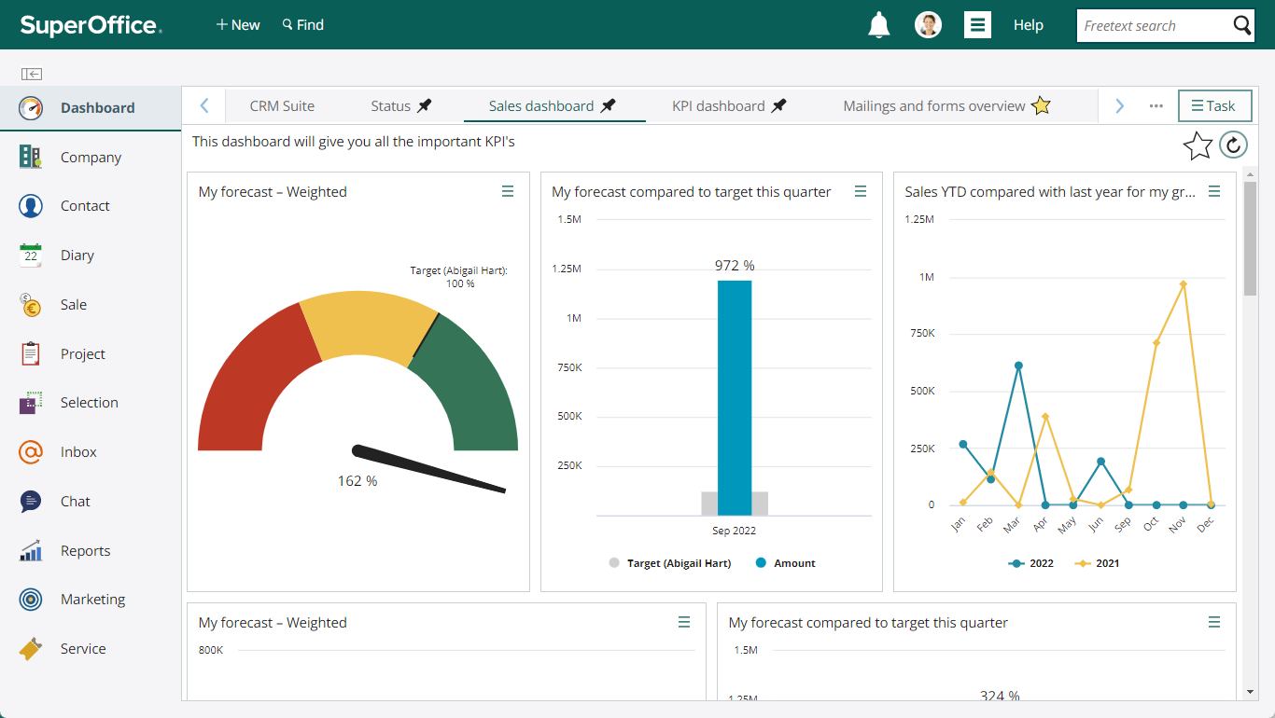The width and height of the screenshot is (1275, 718).
Task: Click the SuperOffice logo
Action: (x=91, y=25)
